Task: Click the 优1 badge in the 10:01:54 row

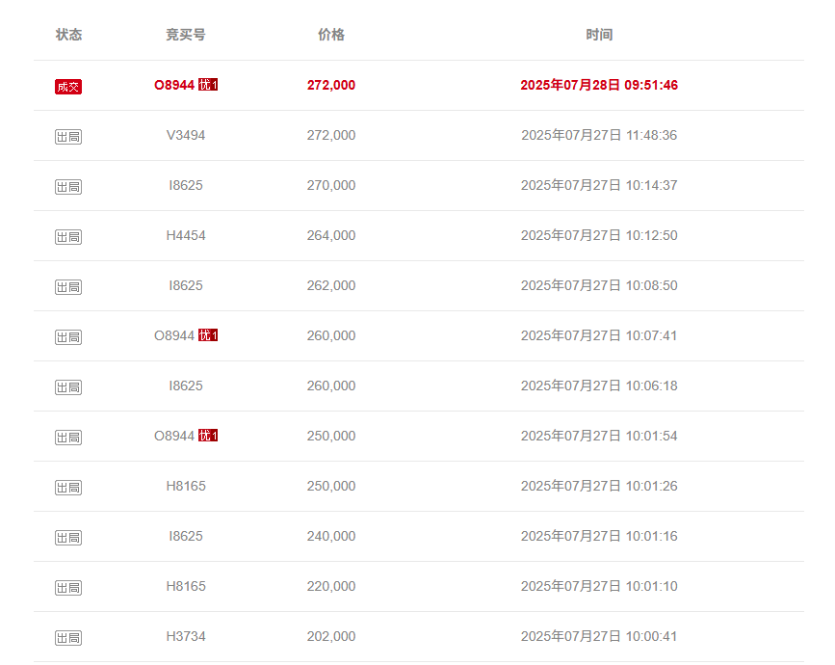Action: point(208,436)
